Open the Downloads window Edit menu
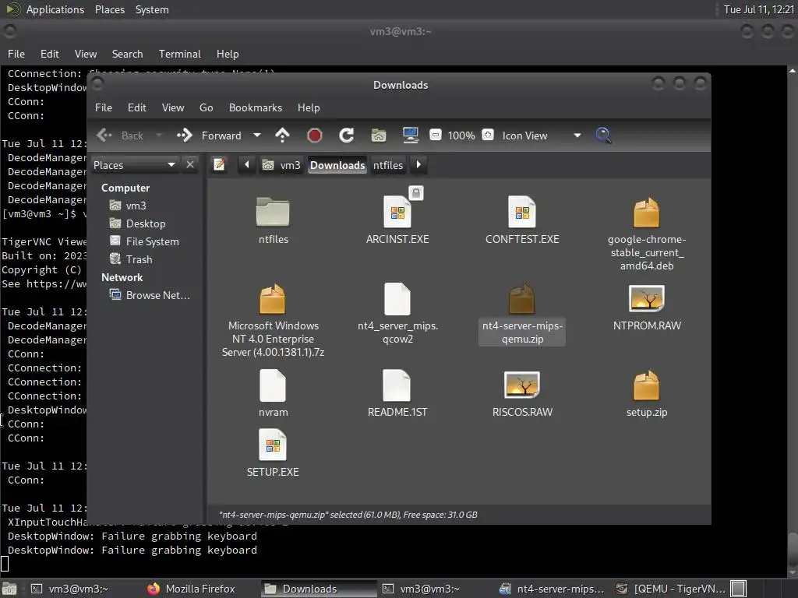 [x=137, y=107]
